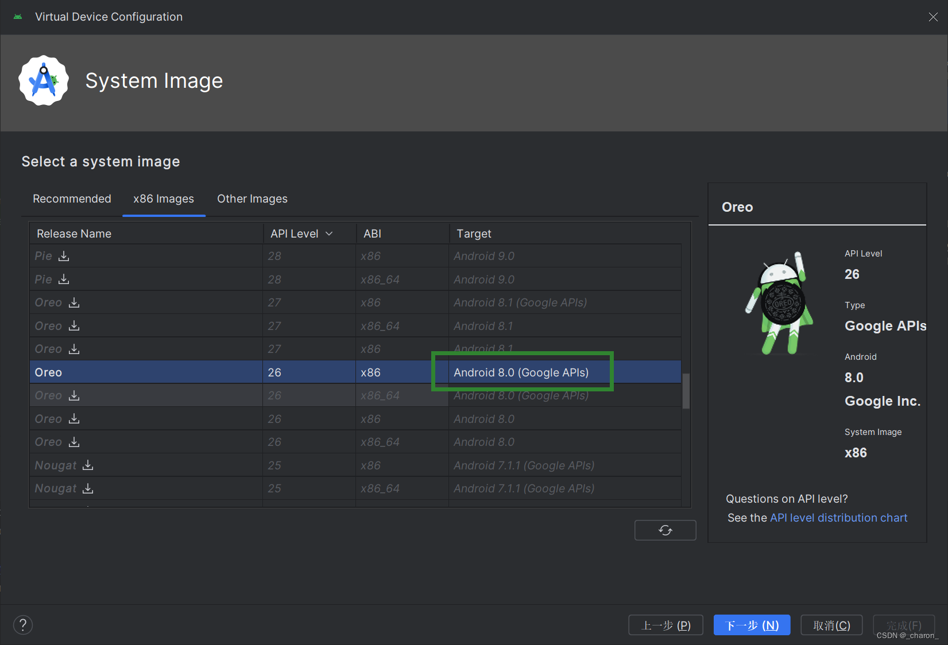Click the Oreo Android mascot image

pyautogui.click(x=780, y=303)
